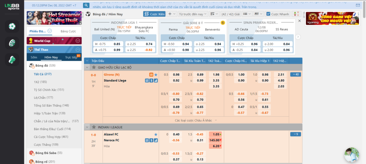Favorite the Girona match with star icon
Image resolution: width=366 pixels, height=164 pixels.
tap(156, 75)
